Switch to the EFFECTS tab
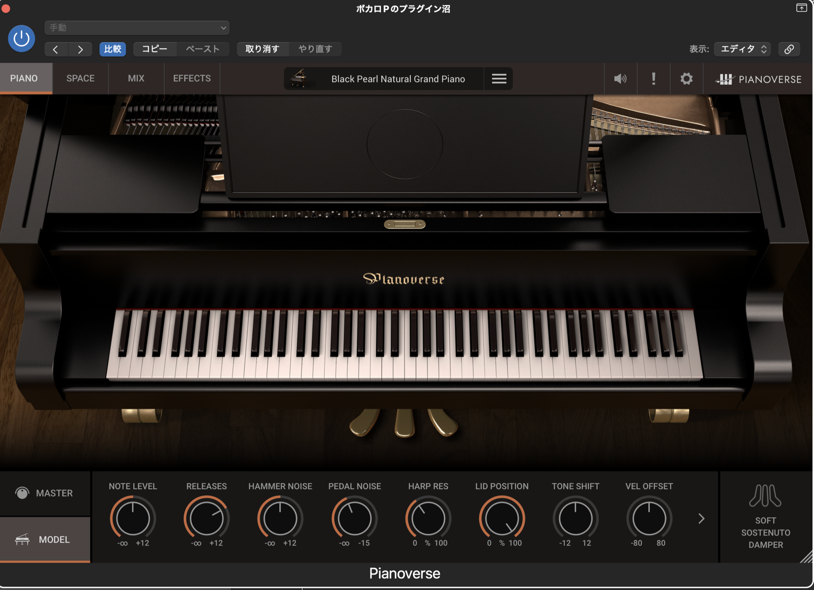814x590 pixels. (192, 78)
